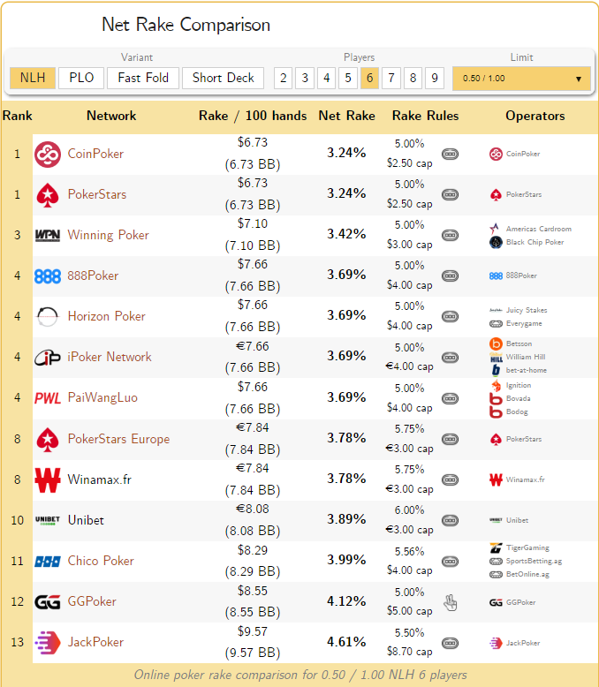Open the Horizon Poker network link
The image size is (599, 687).
(x=107, y=316)
